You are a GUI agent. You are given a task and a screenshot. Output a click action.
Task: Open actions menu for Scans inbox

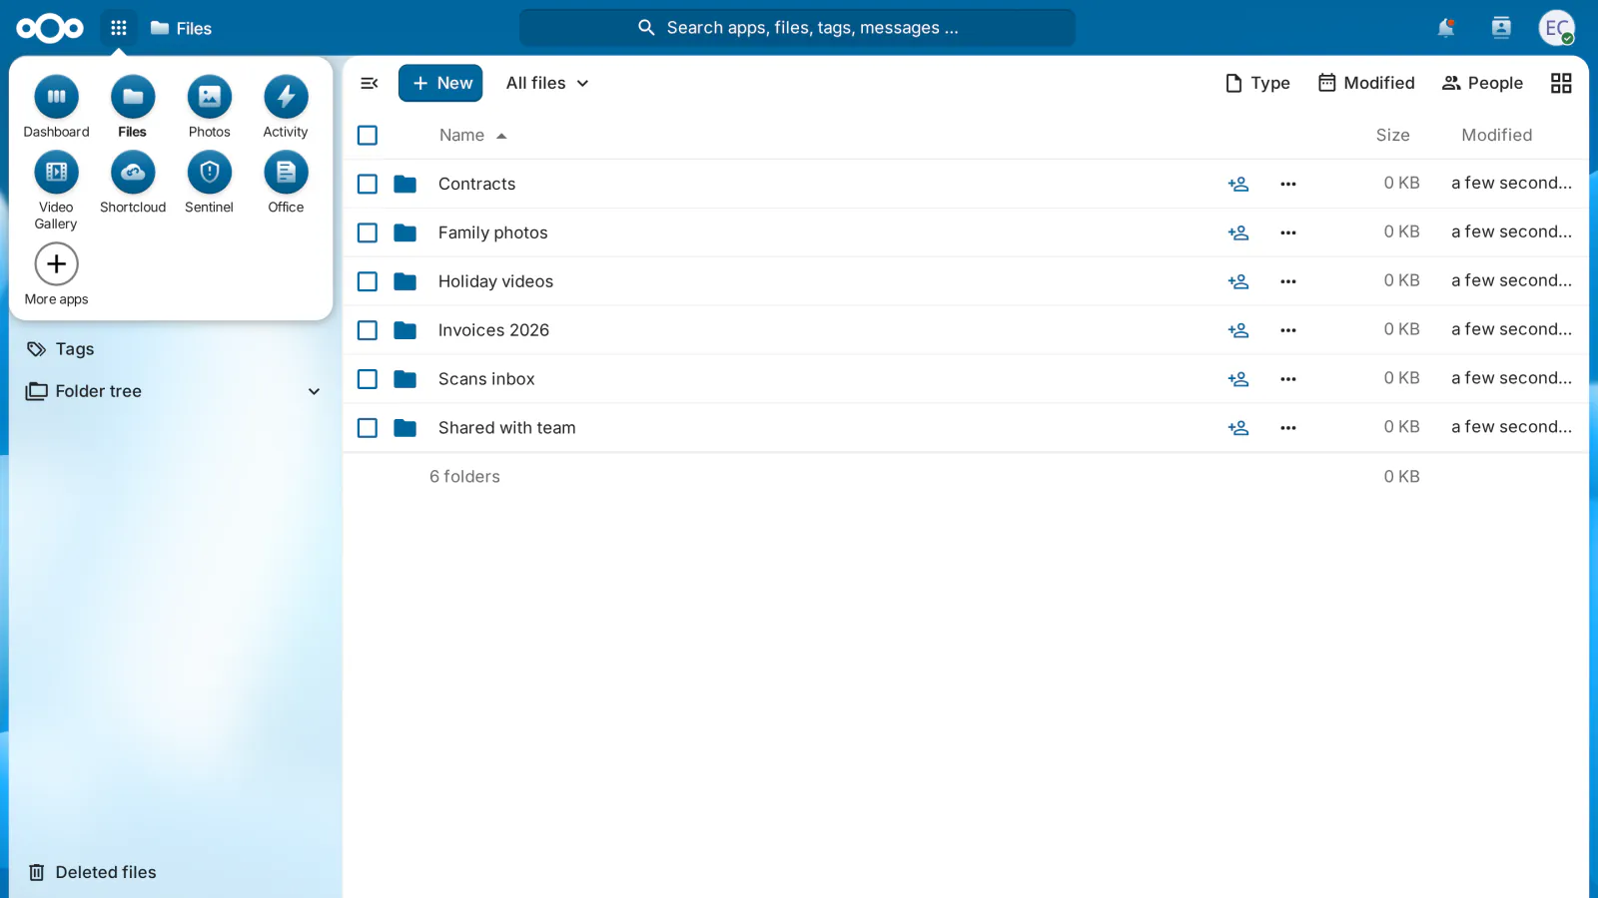point(1288,379)
